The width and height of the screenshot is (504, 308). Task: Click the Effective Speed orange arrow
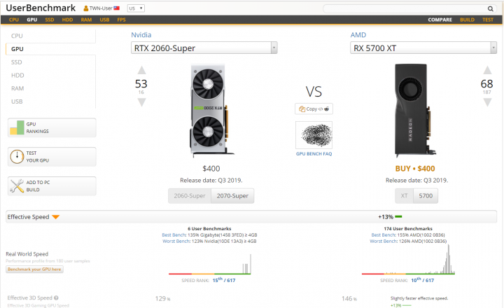55,217
